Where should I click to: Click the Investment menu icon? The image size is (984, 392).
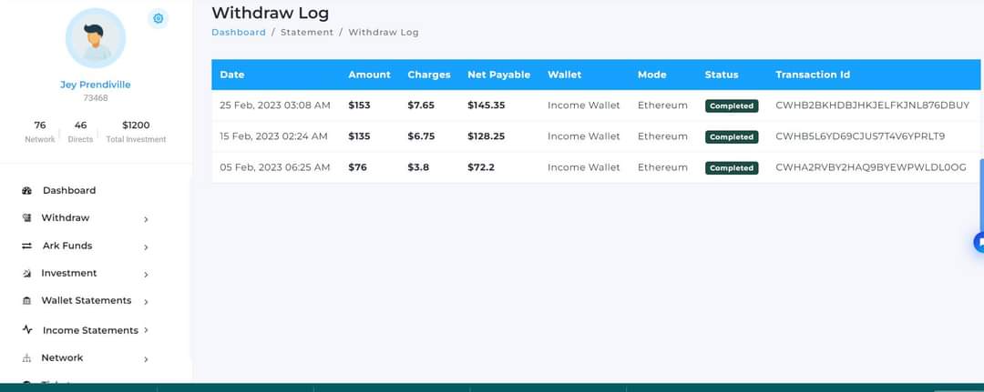pos(26,274)
